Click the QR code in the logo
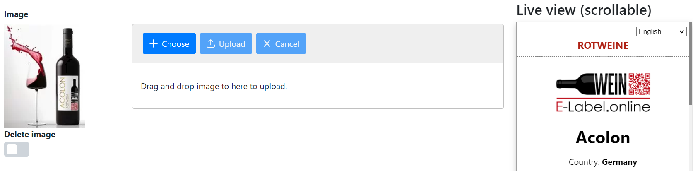 (x=639, y=84)
